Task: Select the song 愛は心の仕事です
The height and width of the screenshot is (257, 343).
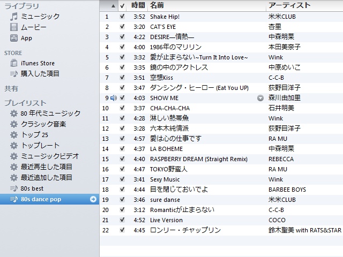Action: (x=175, y=139)
